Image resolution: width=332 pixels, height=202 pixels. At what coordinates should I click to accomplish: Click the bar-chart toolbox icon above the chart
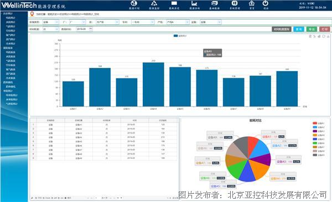point(319,36)
